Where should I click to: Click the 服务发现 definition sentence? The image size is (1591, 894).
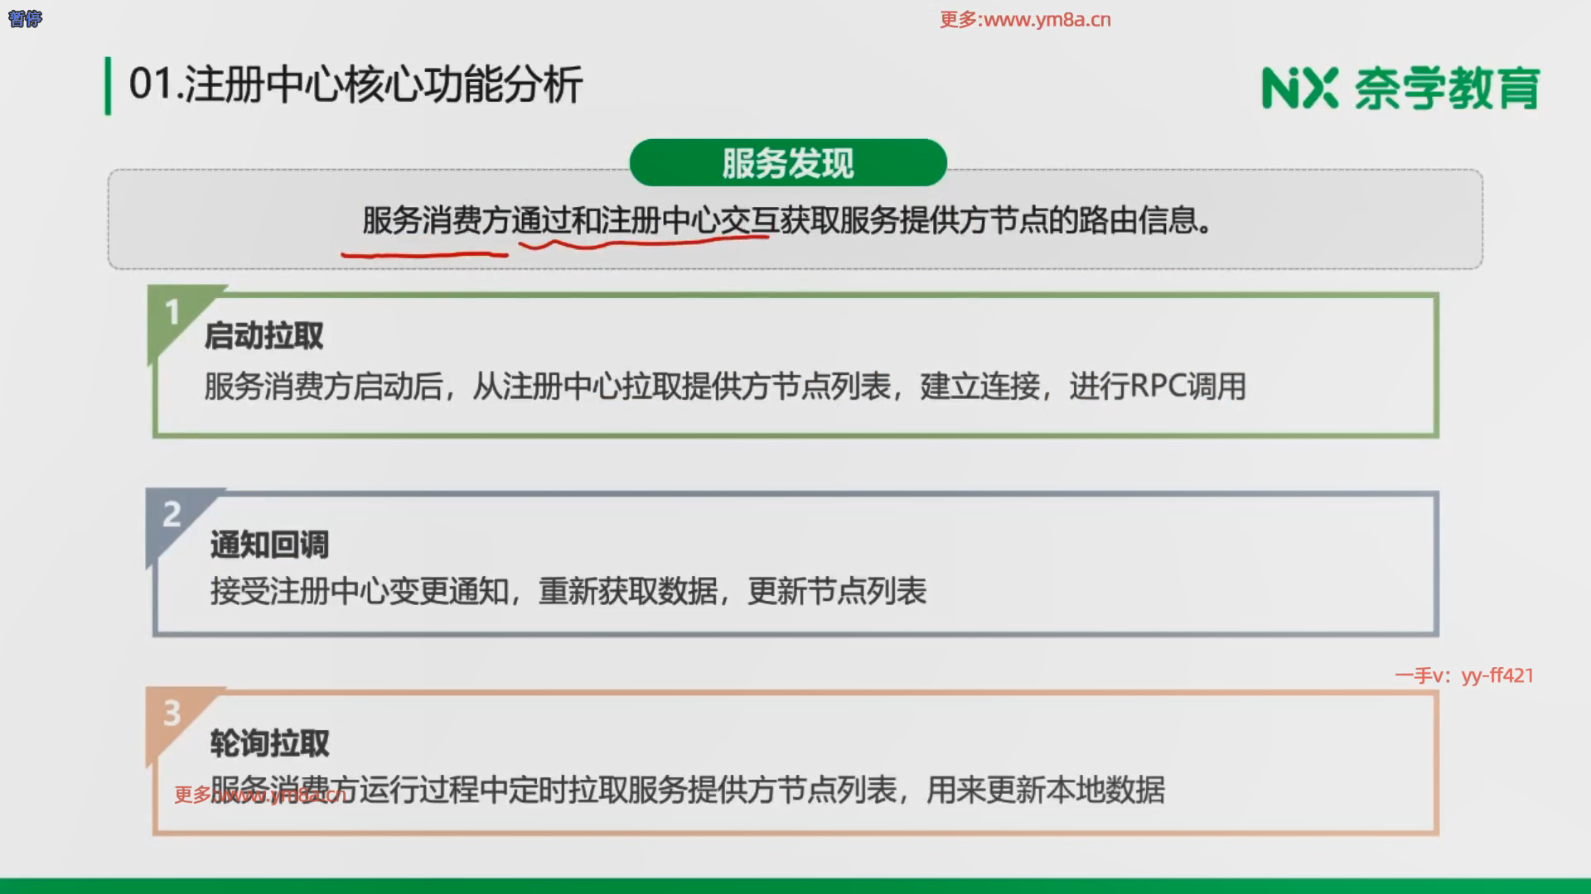pos(787,221)
